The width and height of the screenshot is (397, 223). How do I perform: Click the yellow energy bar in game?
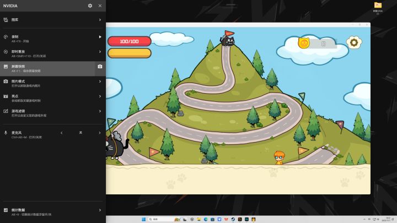tap(130, 53)
